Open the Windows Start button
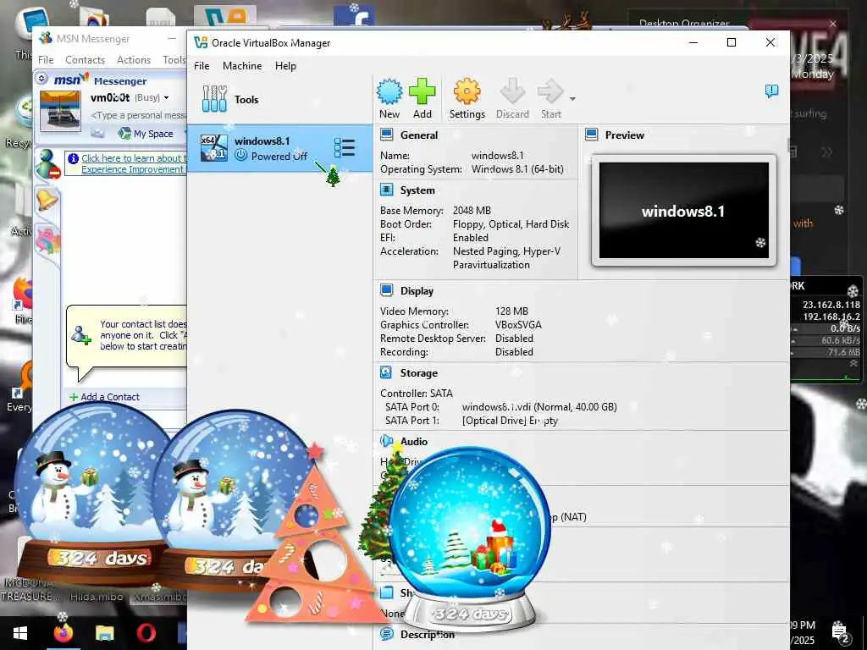Viewport: 867px width, 650px height. pos(20,633)
